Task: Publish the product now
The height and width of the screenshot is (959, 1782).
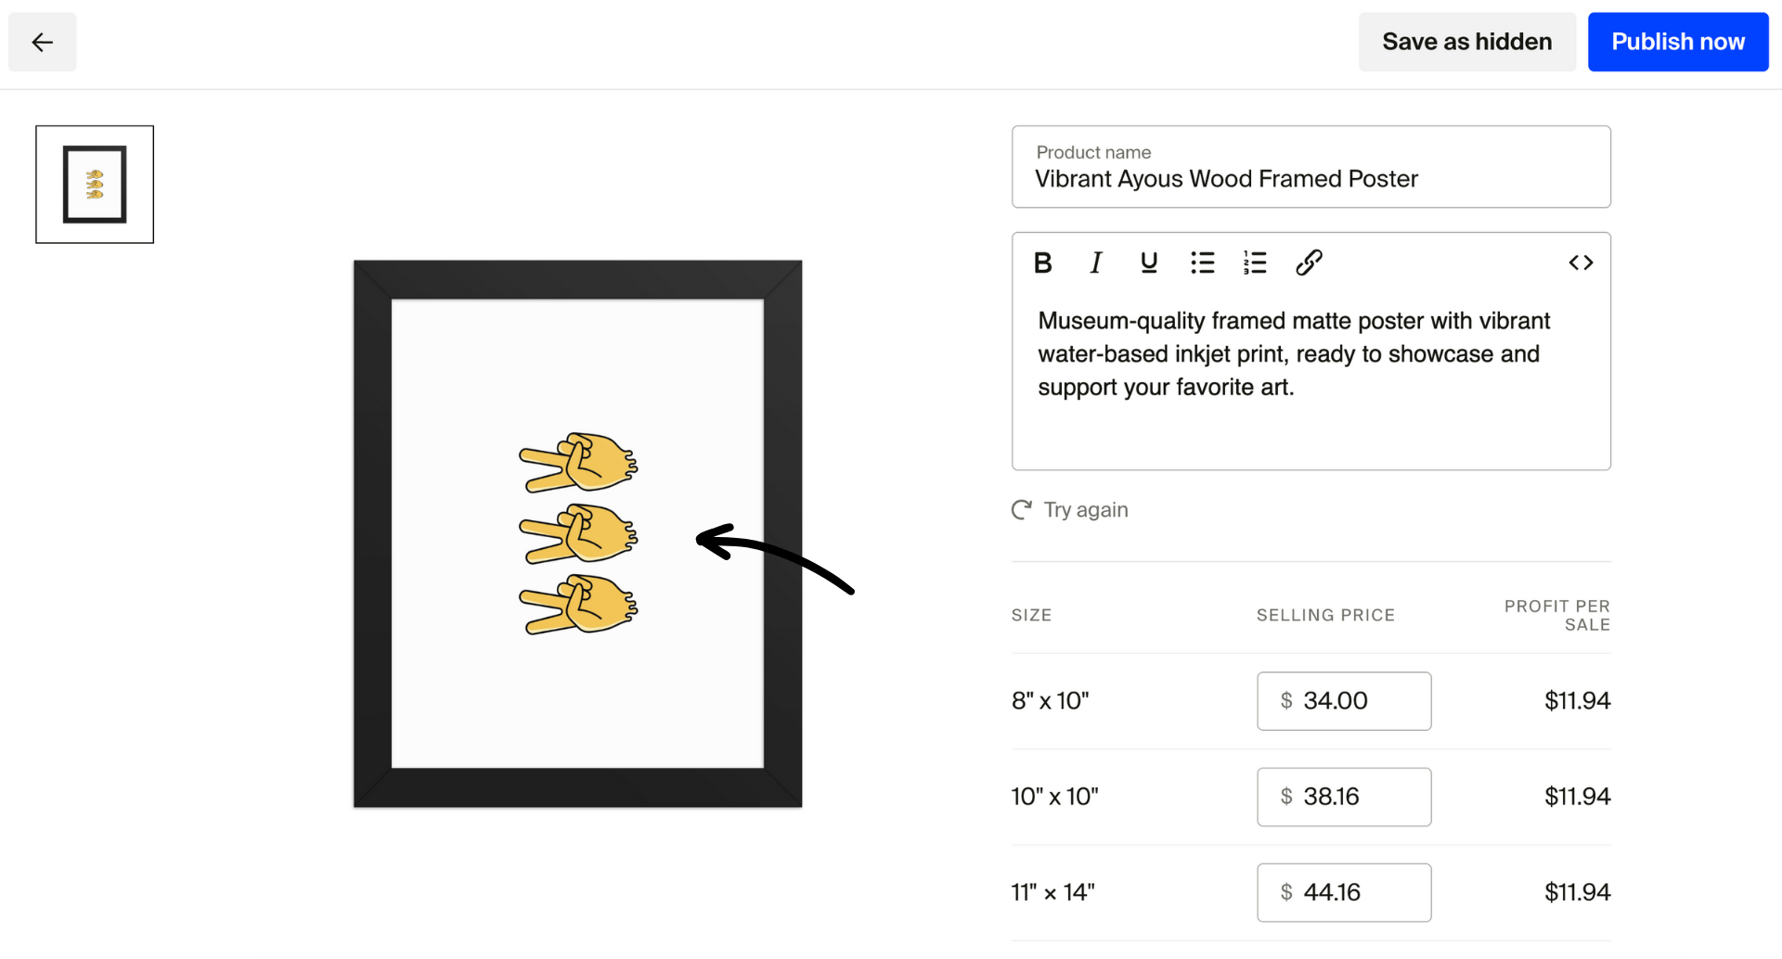Action: 1677,42
